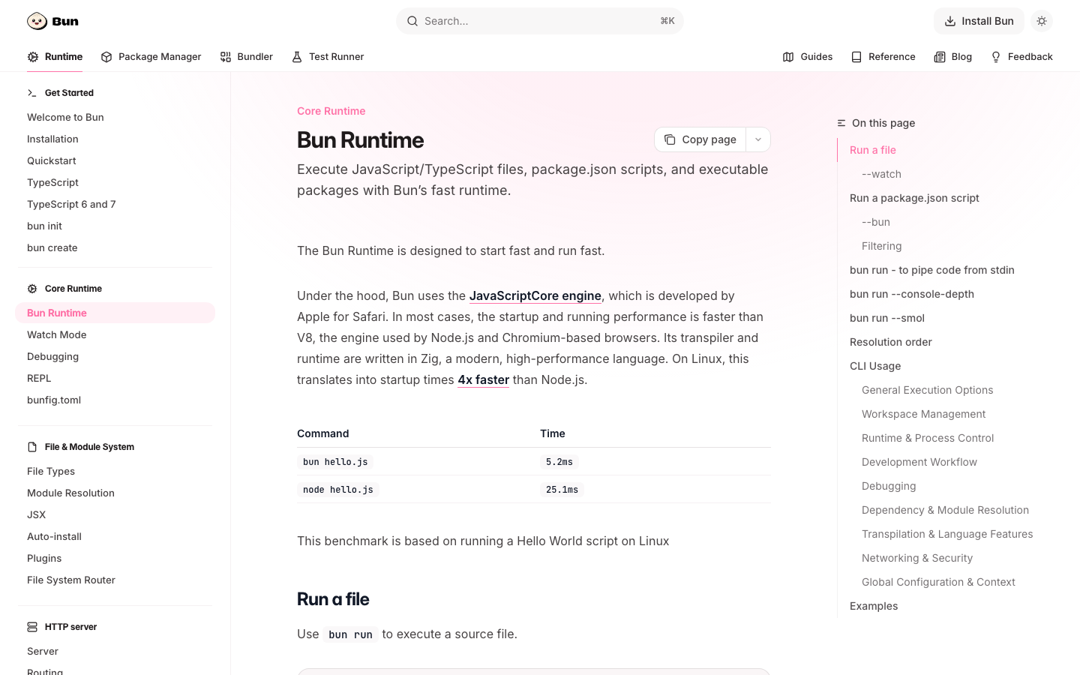Follow the JavaScriptCore engine link
Screen dimensions: 1080x675
click(x=535, y=295)
